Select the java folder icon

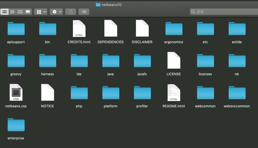point(111,61)
